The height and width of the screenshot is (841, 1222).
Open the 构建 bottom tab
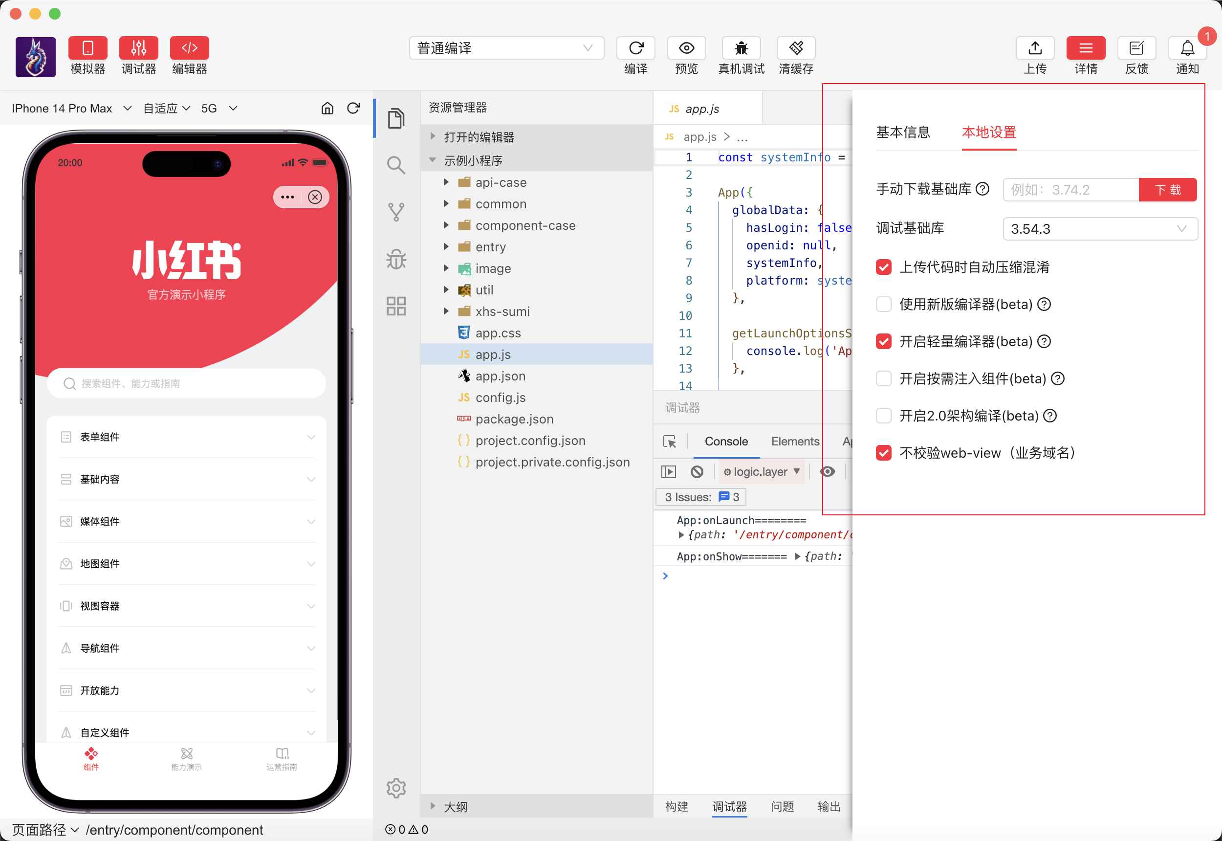(676, 806)
